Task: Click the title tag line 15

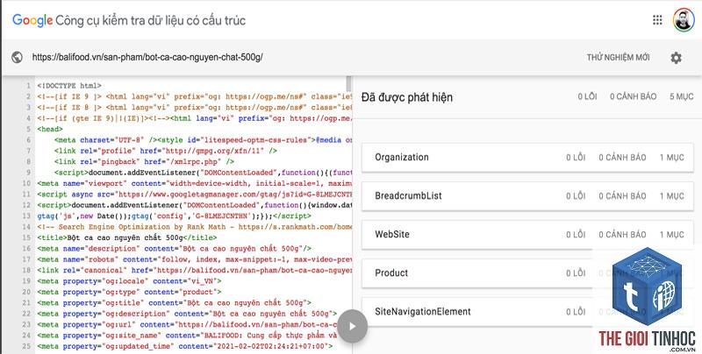Action: tap(126, 237)
